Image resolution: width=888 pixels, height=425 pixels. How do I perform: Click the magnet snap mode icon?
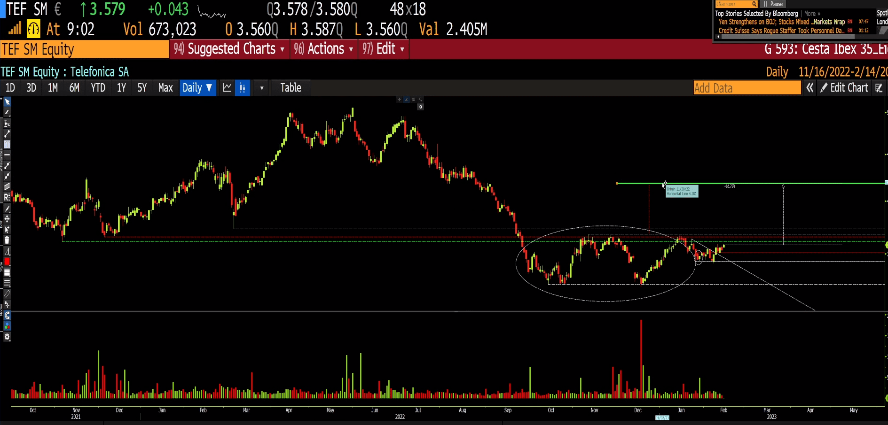7,316
